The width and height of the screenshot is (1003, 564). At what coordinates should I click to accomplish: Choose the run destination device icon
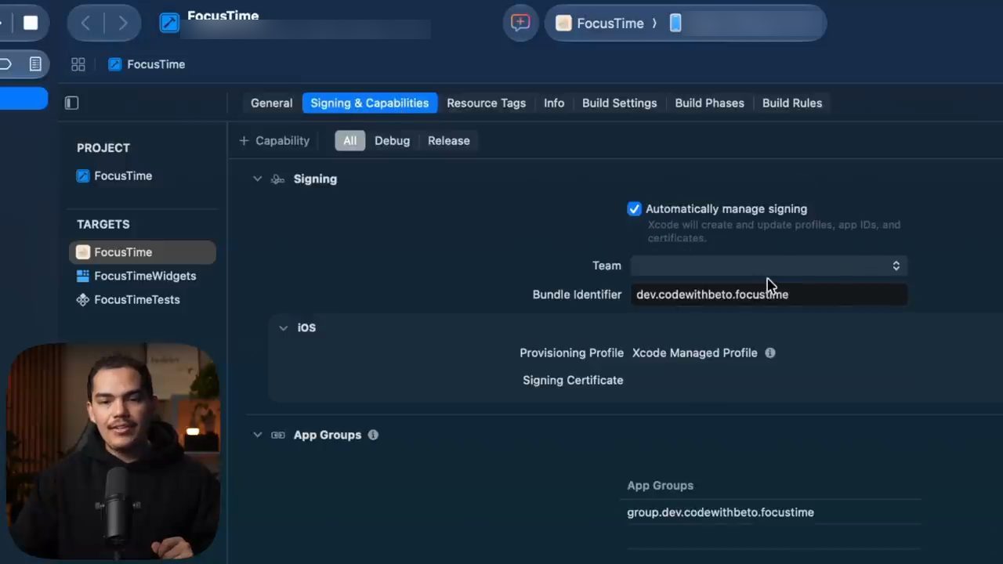[675, 23]
